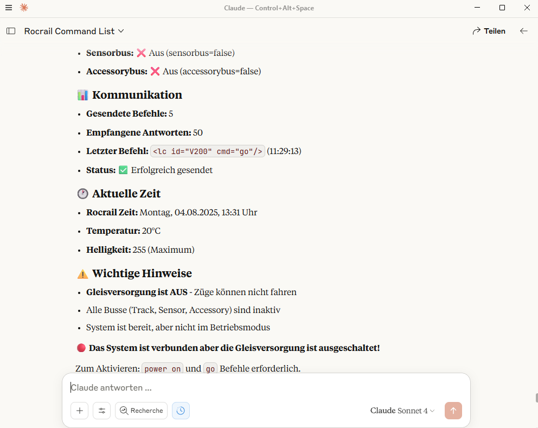Screen dimensions: 538x428
Task: Click the go inline code snippet
Action: point(210,369)
